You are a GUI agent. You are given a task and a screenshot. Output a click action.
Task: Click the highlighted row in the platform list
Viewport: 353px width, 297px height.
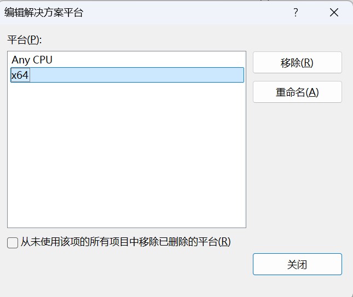(x=127, y=75)
